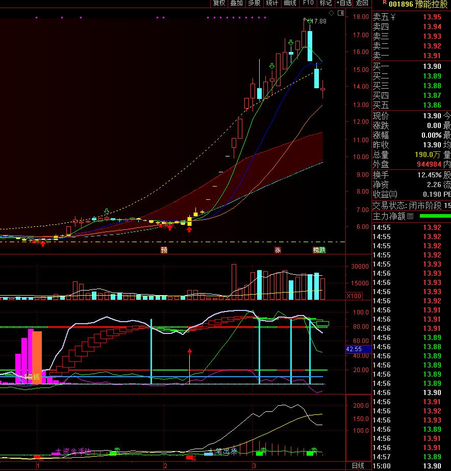Open the 叠加 overlay option
Image resolution: width=451 pixels, height=471 pixels.
[x=236, y=3]
